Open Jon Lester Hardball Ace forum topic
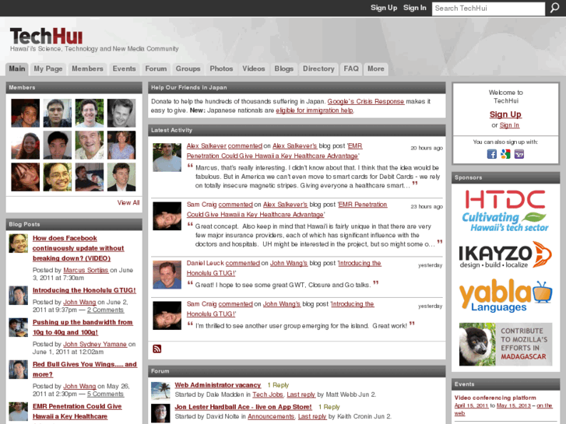 pos(243,407)
